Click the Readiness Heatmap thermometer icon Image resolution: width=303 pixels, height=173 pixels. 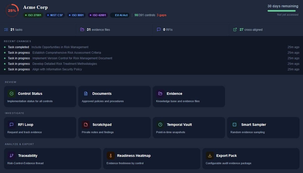111,155
